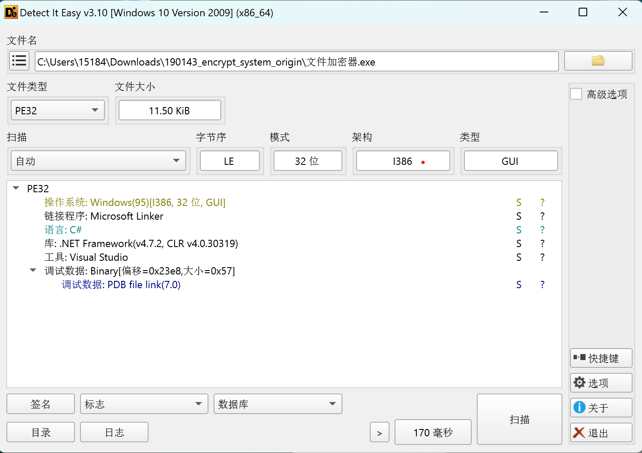This screenshot has width=642, height=453.
Task: Click ? link on Visual Studio row
Action: pos(542,257)
